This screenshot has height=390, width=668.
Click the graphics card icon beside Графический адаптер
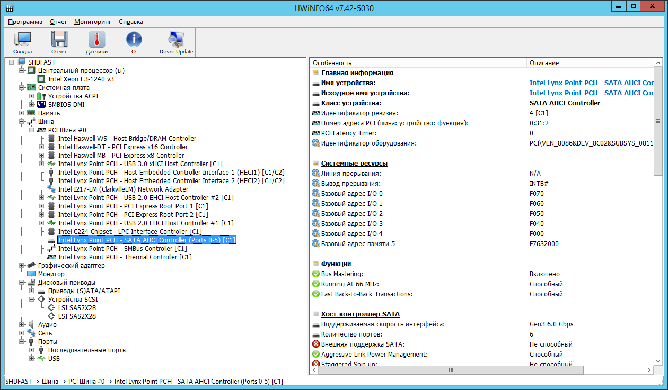point(31,266)
